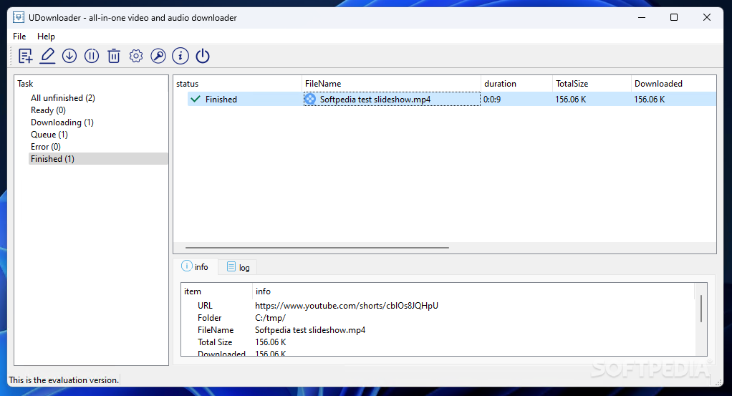Click the 156.06 K Total Size value
732x396 pixels.
[x=270, y=342]
